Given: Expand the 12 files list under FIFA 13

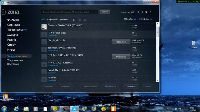Looking at the screenshot, I should [x=53, y=65].
